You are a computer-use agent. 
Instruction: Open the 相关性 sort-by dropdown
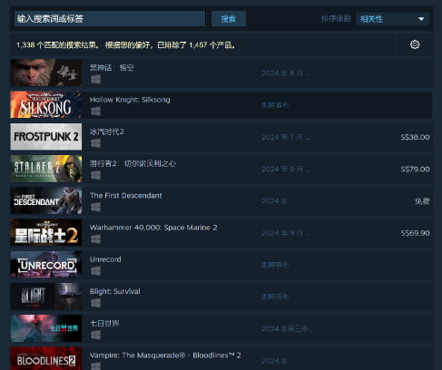tap(392, 19)
